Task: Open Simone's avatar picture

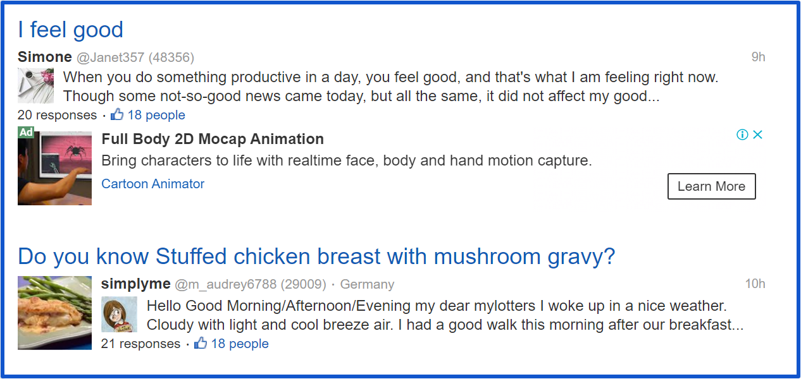Action: (x=35, y=86)
